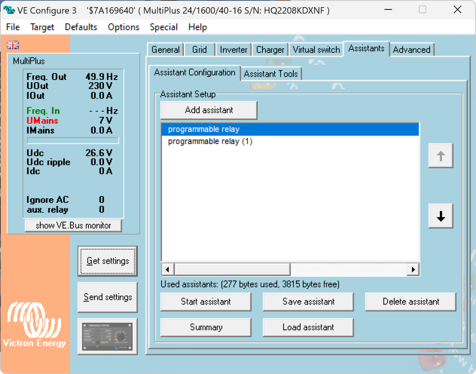The width and height of the screenshot is (476, 374).
Task: Click the Victron Energy logo
Action: (x=35, y=326)
